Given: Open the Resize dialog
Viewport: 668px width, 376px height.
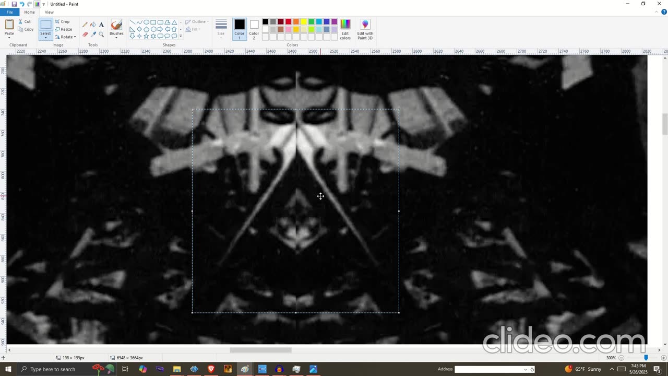Looking at the screenshot, I should coord(64,29).
